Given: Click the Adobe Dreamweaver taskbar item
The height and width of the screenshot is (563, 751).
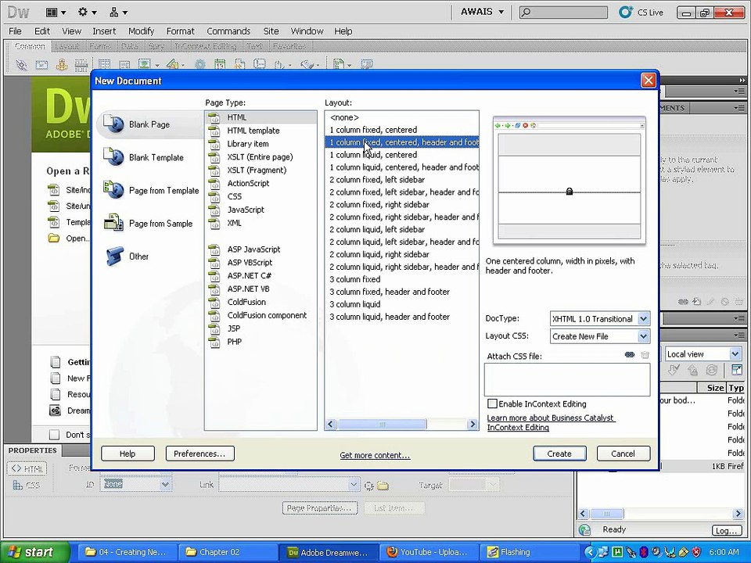Looking at the screenshot, I should (328, 552).
